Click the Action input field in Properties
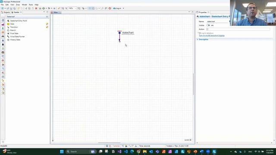 (x=238, y=29)
